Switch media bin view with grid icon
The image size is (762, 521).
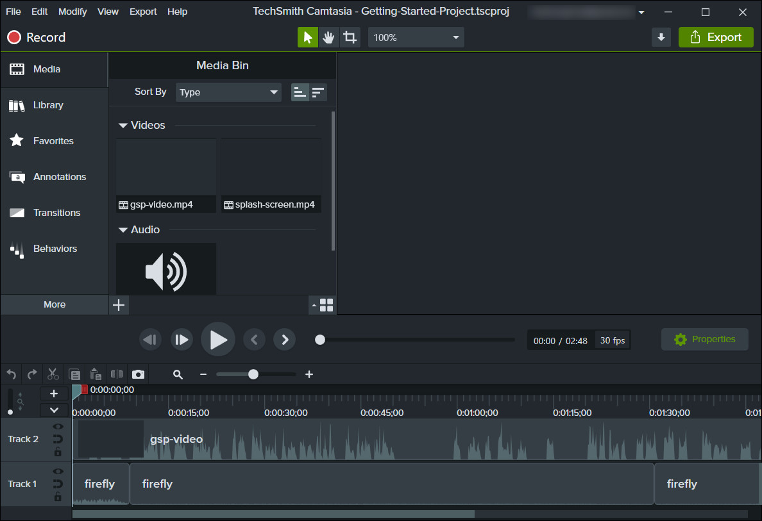coord(326,305)
